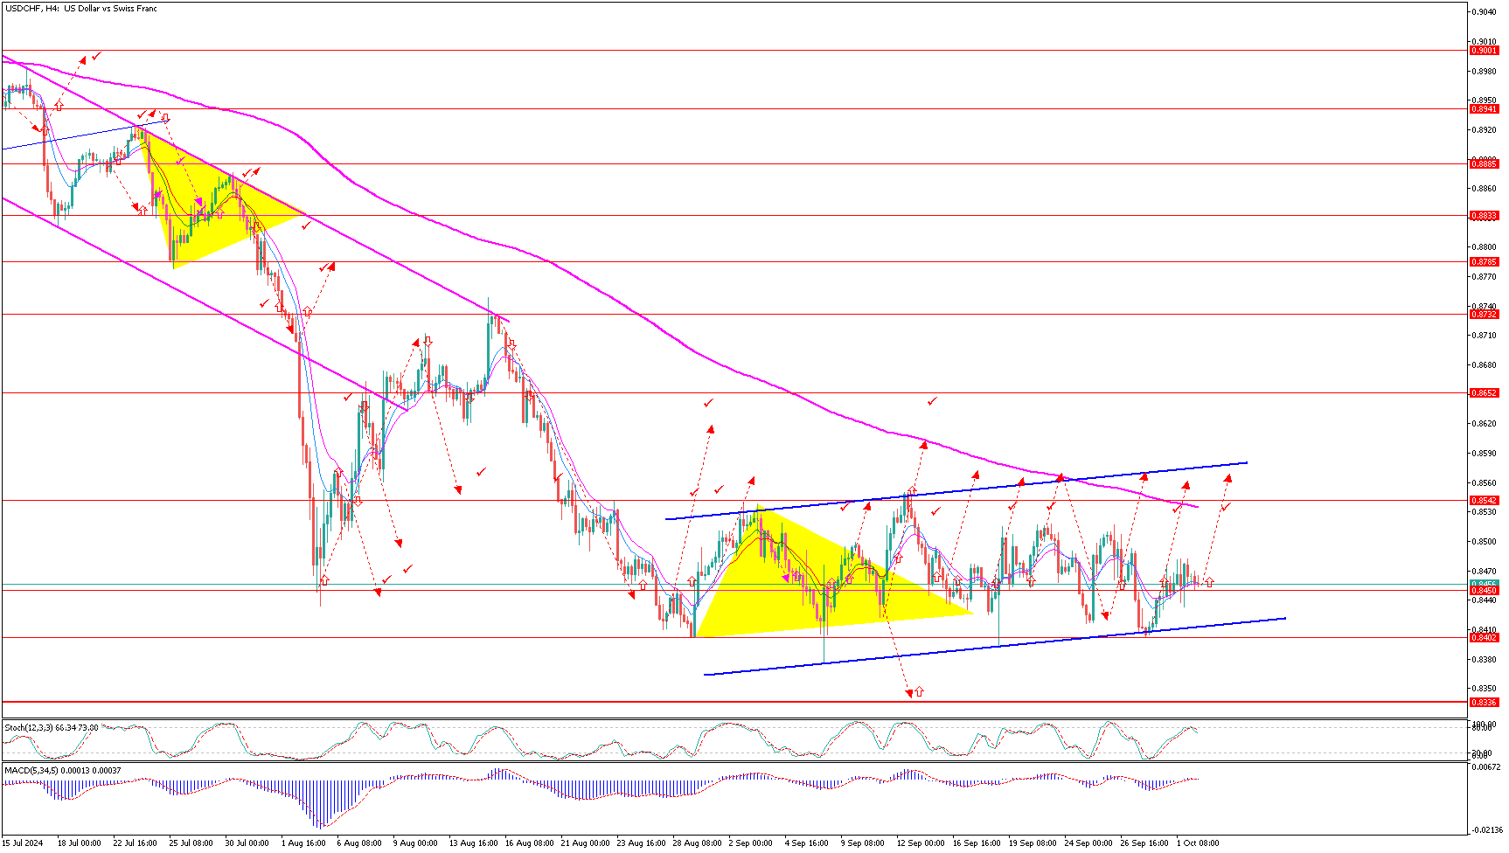Image resolution: width=1509 pixels, height=853 pixels.
Task: Click the 0.8680 price axis value
Action: click(x=1485, y=365)
